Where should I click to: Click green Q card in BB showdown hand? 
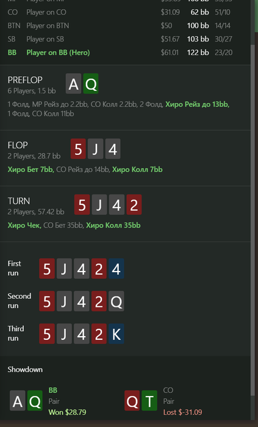point(35,401)
